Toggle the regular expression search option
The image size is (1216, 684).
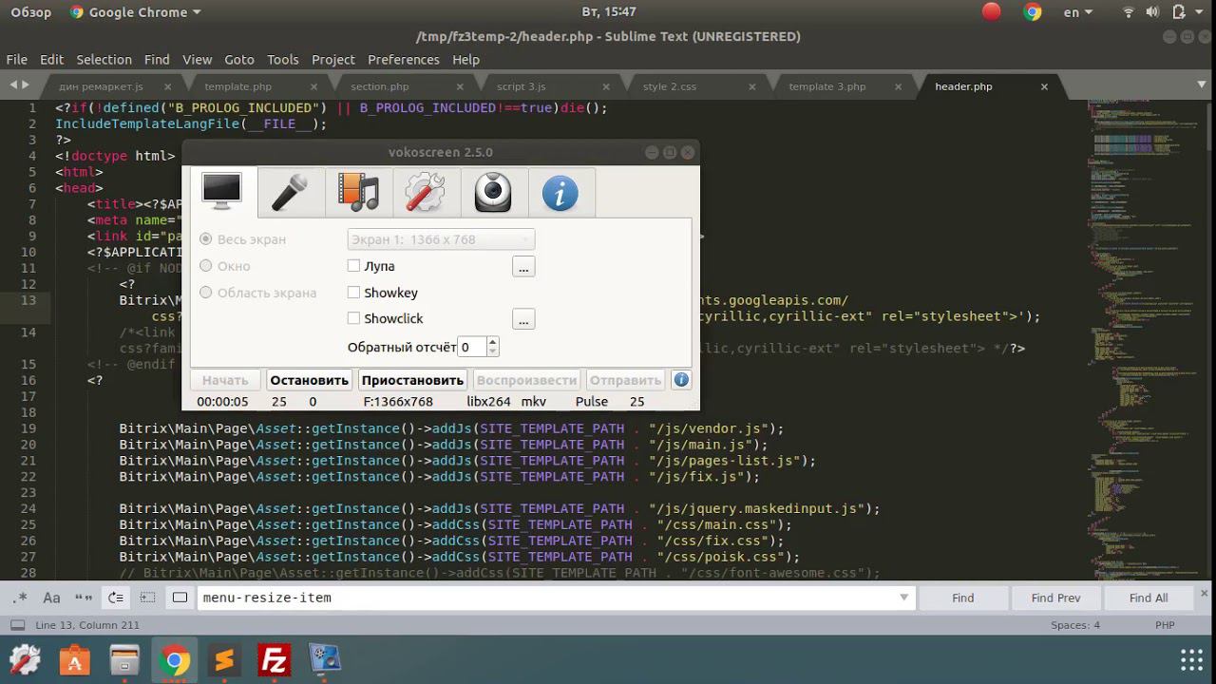(x=21, y=598)
